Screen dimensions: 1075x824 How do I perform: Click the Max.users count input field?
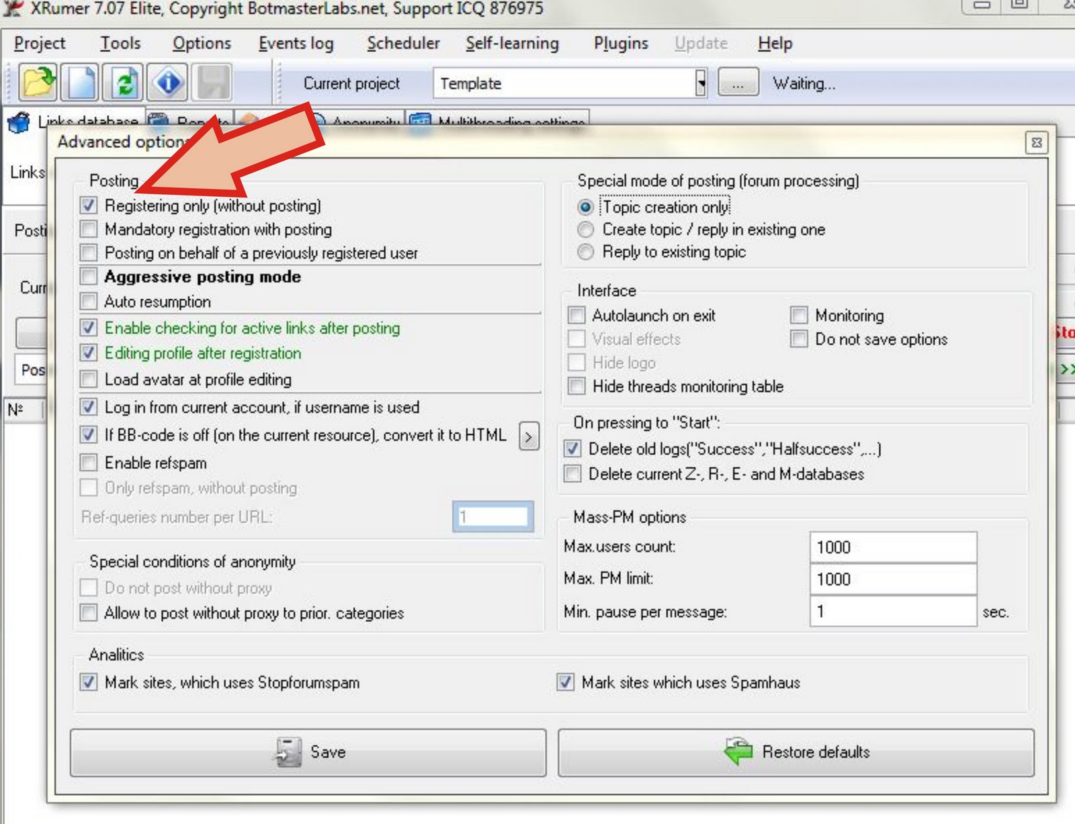pos(893,547)
